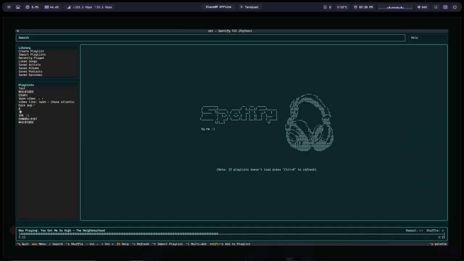Image resolution: width=464 pixels, height=261 pixels.
Task: Toggle the Shuffle mode indicator in player
Action: pyautogui.click(x=435, y=231)
